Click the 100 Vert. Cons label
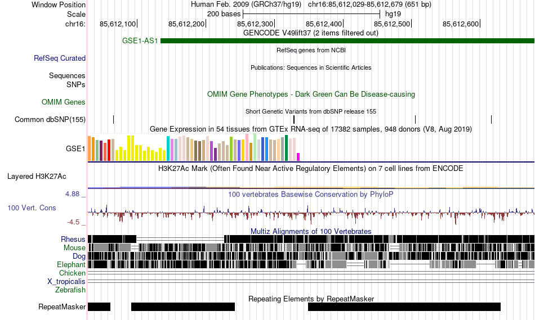The width and height of the screenshot is (535, 320). [32, 208]
